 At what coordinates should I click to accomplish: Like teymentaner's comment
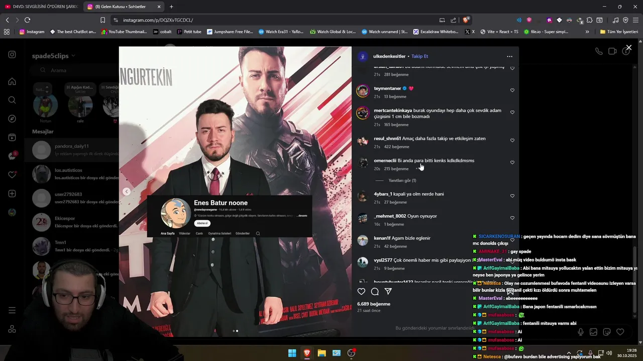[x=512, y=90]
